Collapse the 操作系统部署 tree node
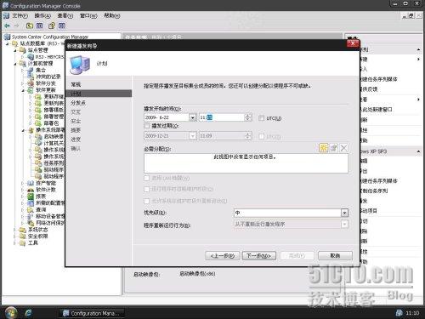425x319 pixels. pos(23,130)
